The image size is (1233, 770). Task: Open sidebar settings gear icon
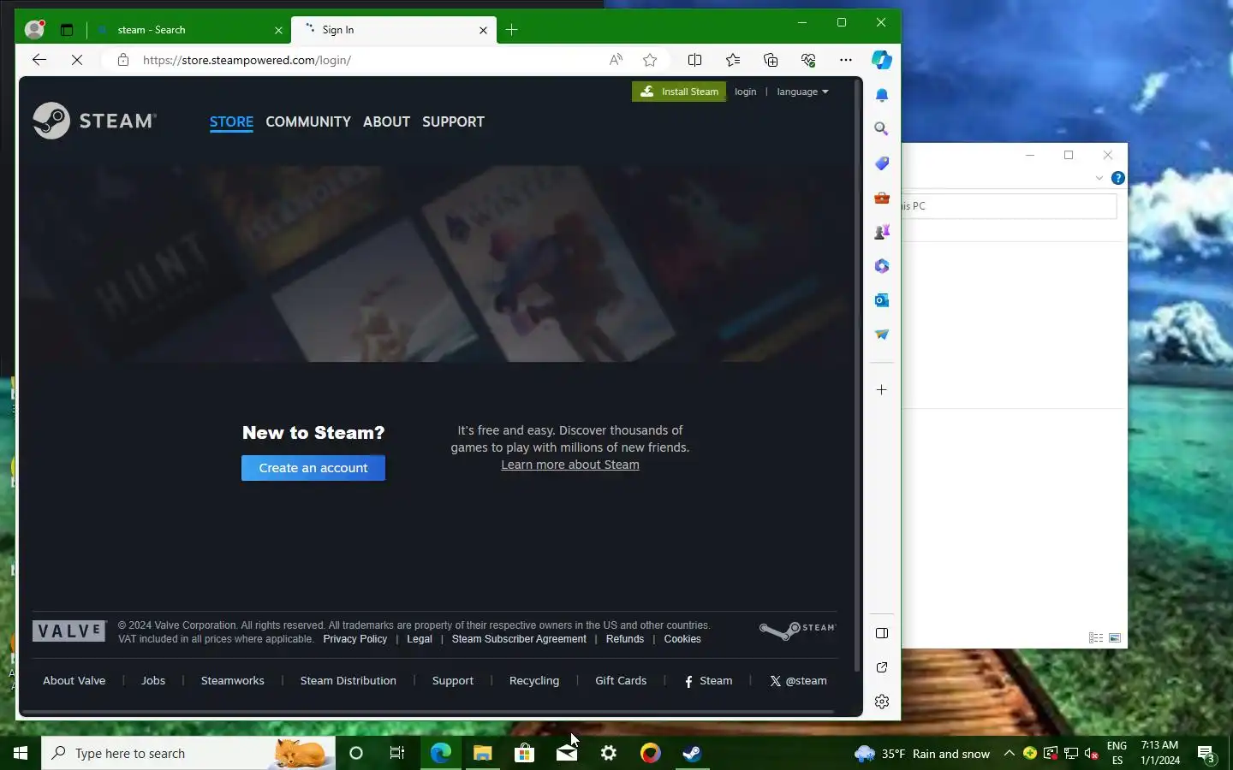coord(882,702)
